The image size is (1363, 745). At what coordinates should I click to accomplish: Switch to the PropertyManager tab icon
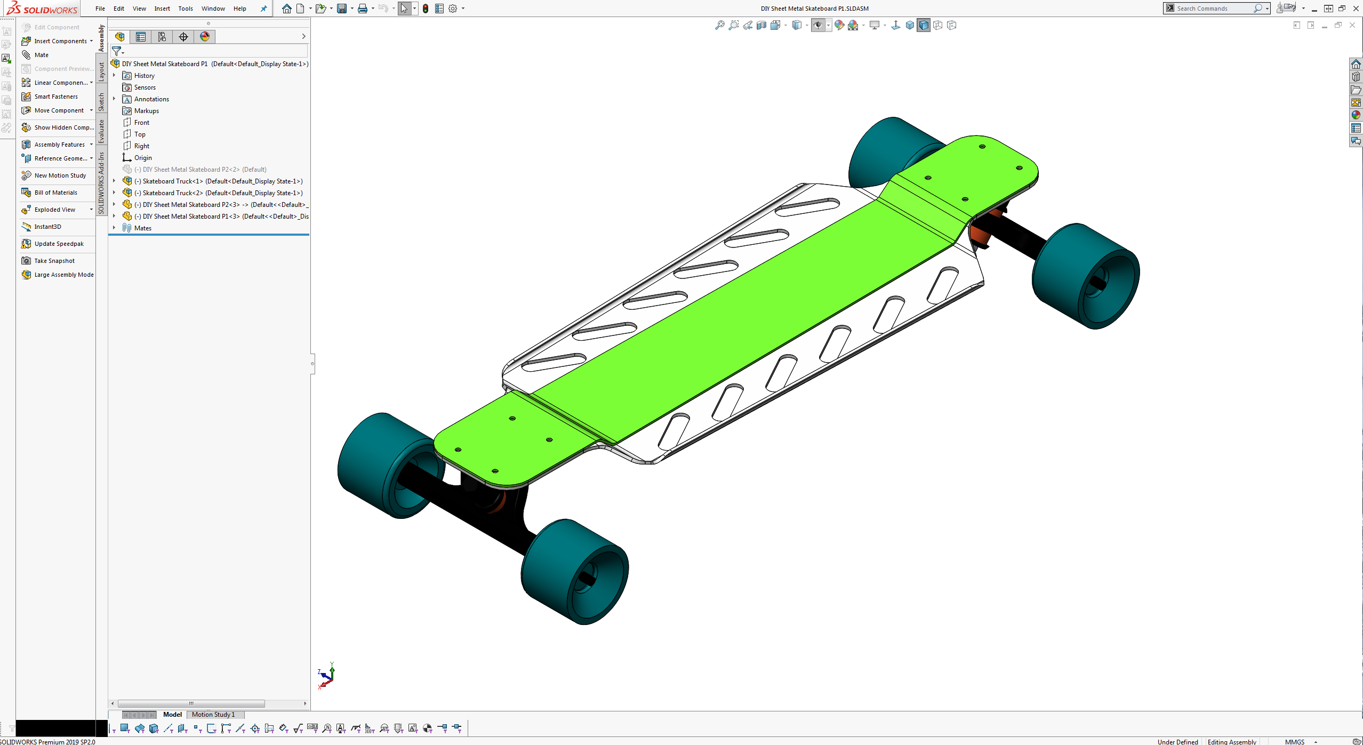(x=141, y=36)
